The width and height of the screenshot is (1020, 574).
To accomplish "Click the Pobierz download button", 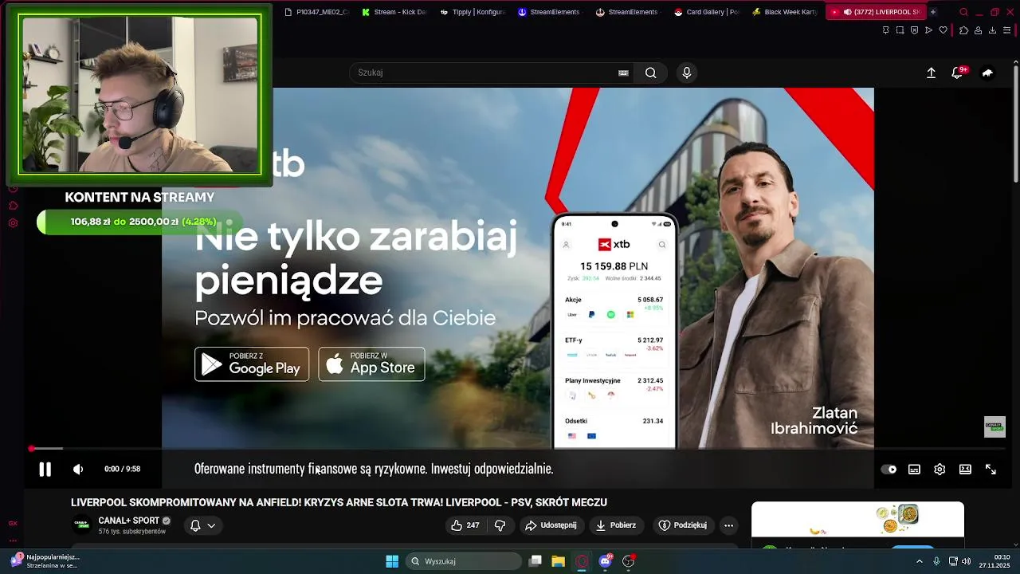I will point(616,525).
